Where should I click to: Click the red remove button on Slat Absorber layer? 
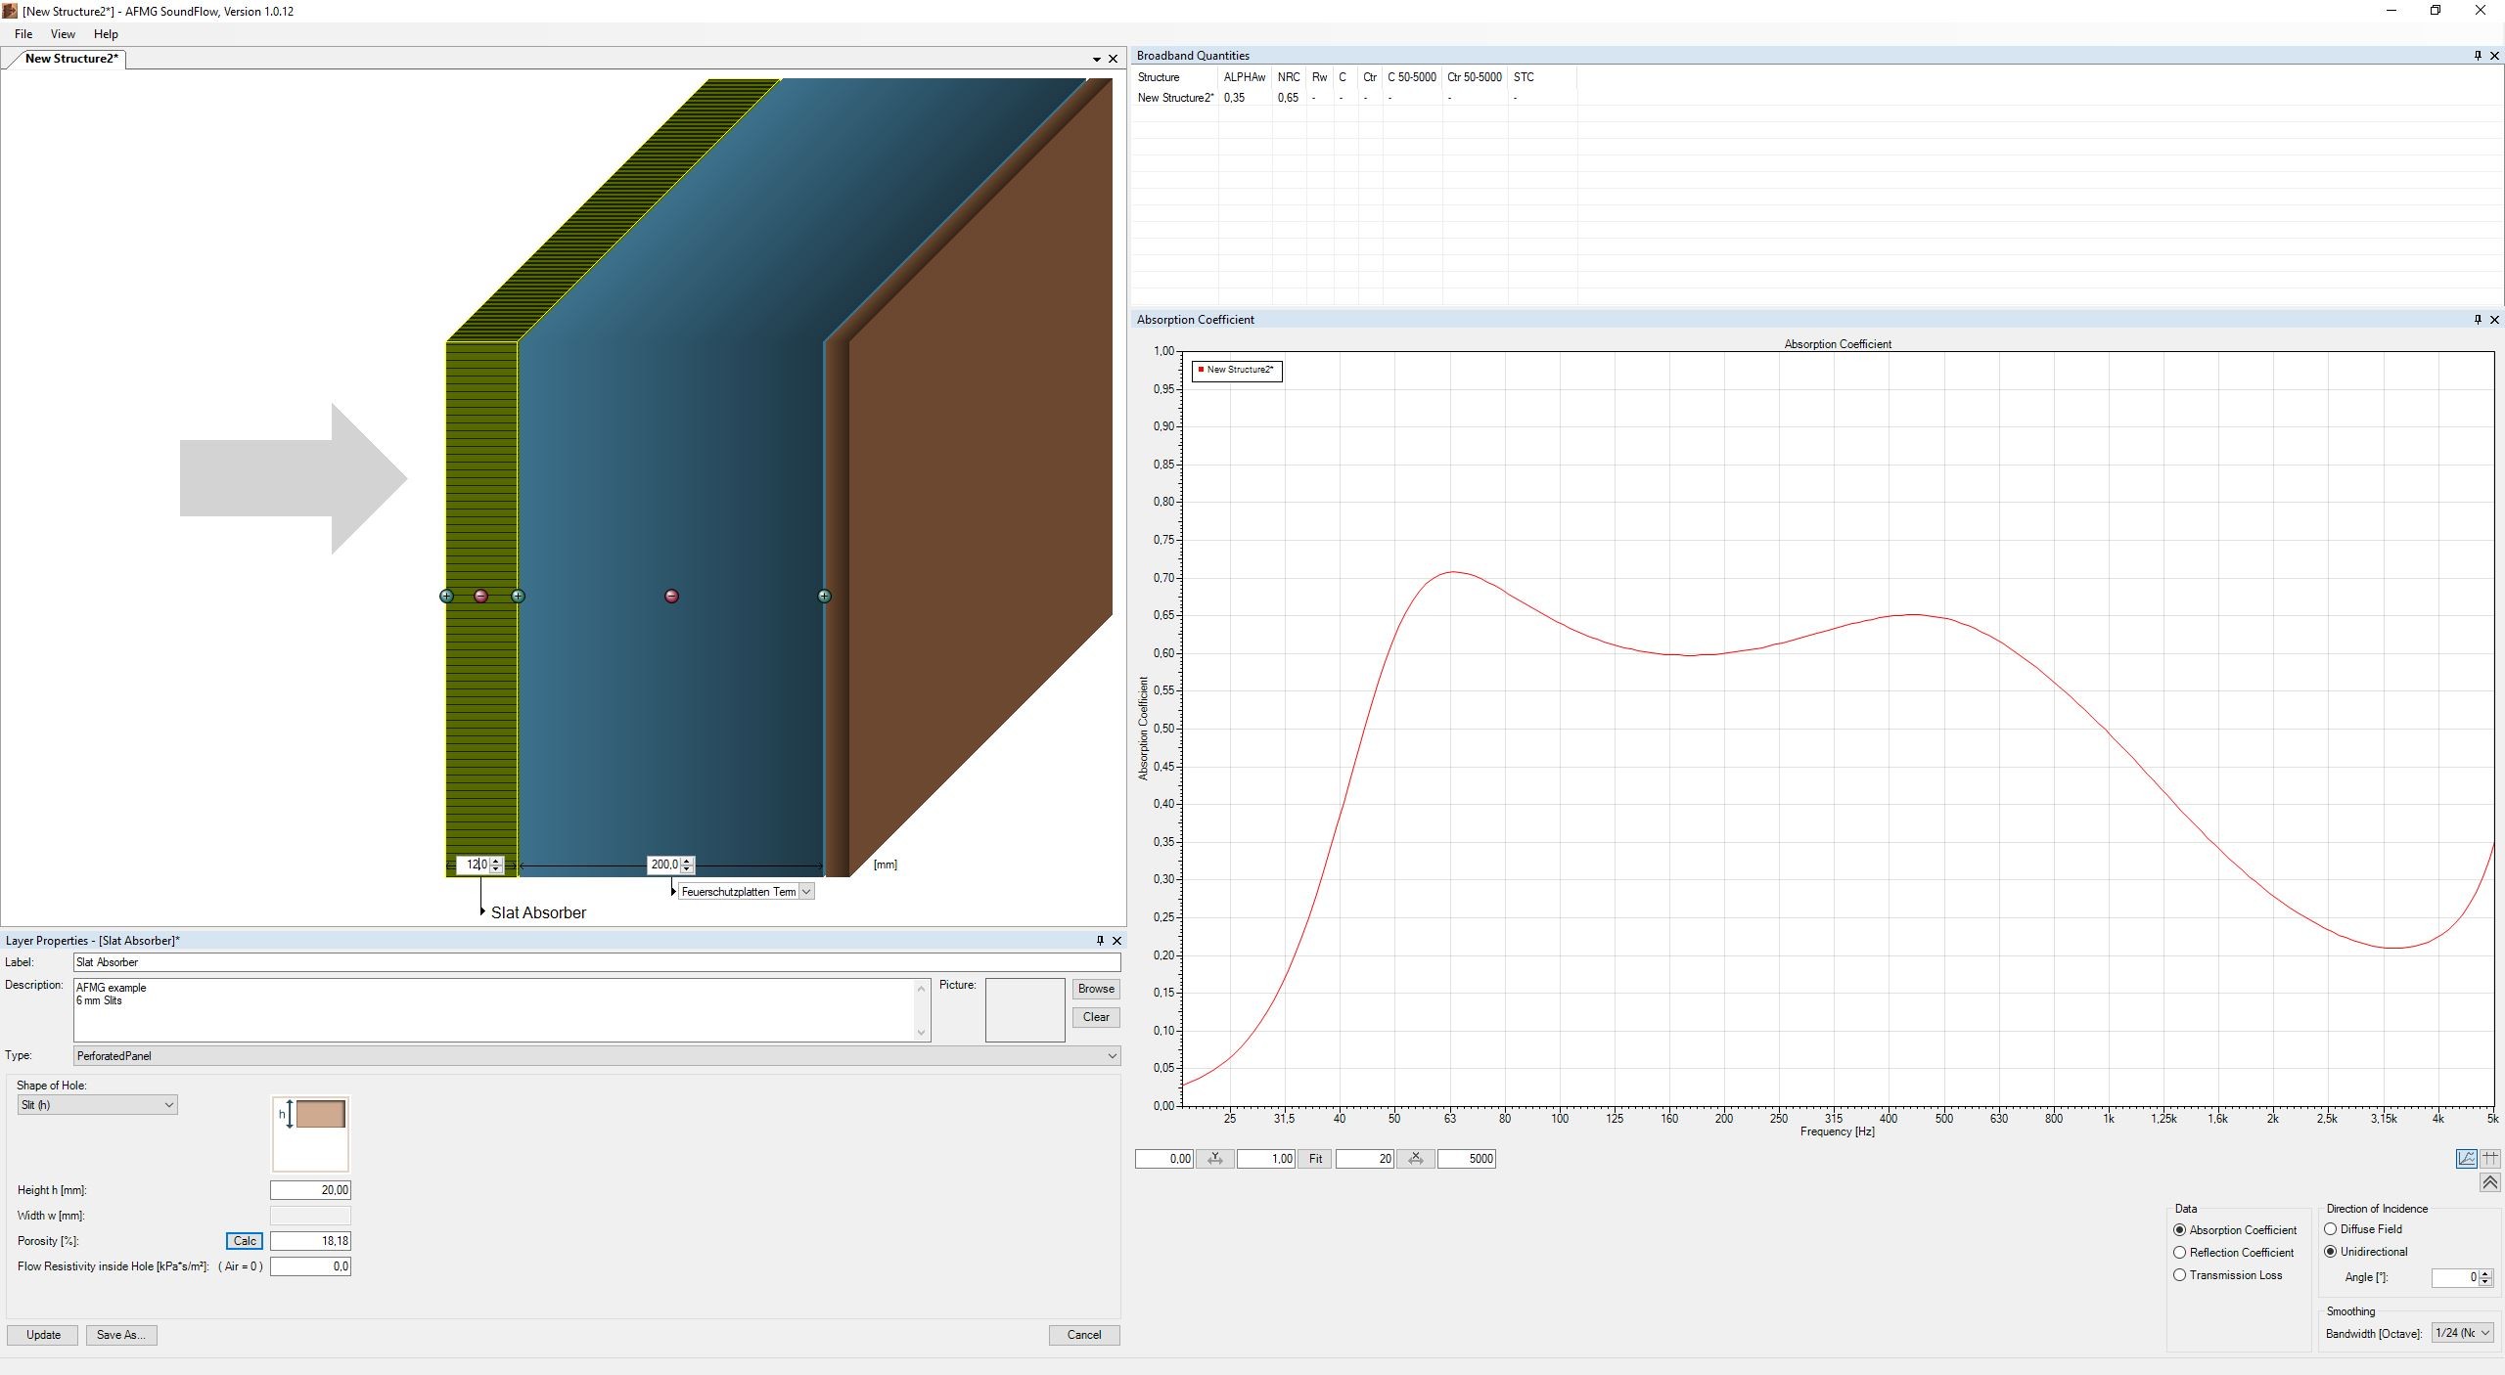(480, 596)
